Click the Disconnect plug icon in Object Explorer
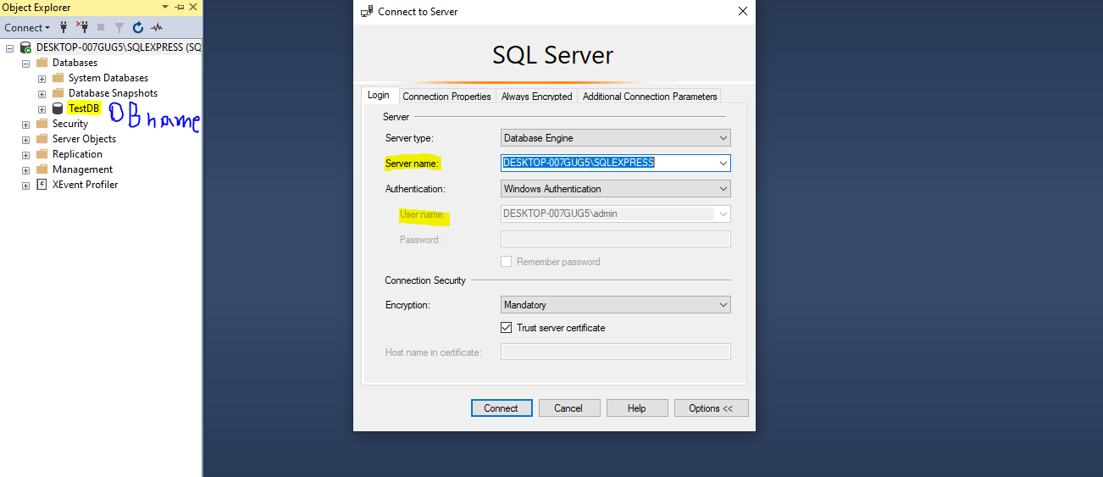 click(x=82, y=27)
